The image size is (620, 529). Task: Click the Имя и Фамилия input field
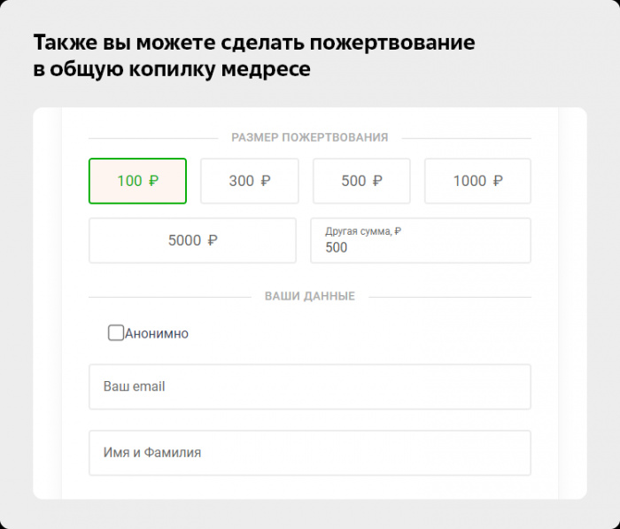pos(309,453)
